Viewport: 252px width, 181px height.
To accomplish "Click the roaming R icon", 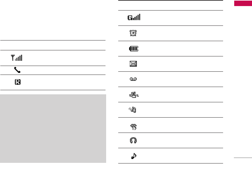I will coord(18,82).
